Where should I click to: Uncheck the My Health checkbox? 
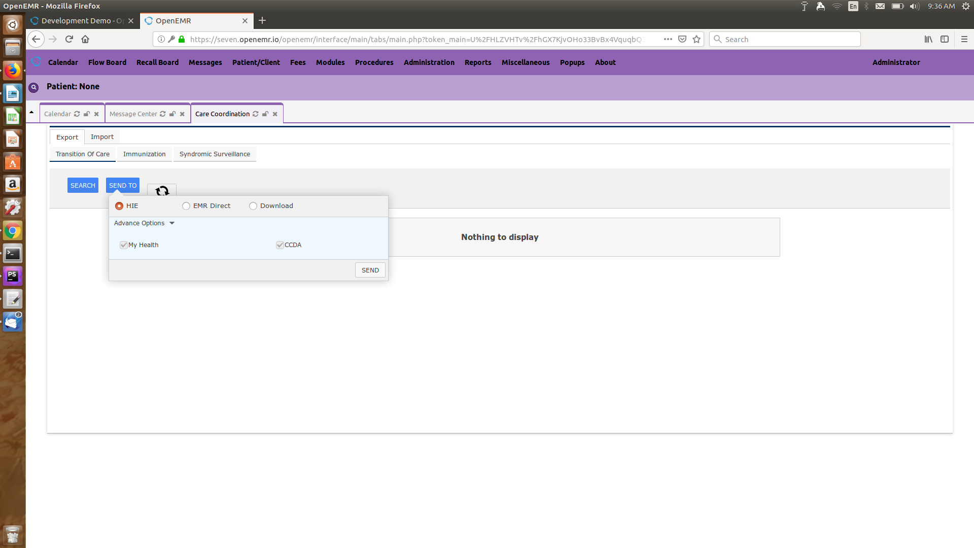point(124,245)
